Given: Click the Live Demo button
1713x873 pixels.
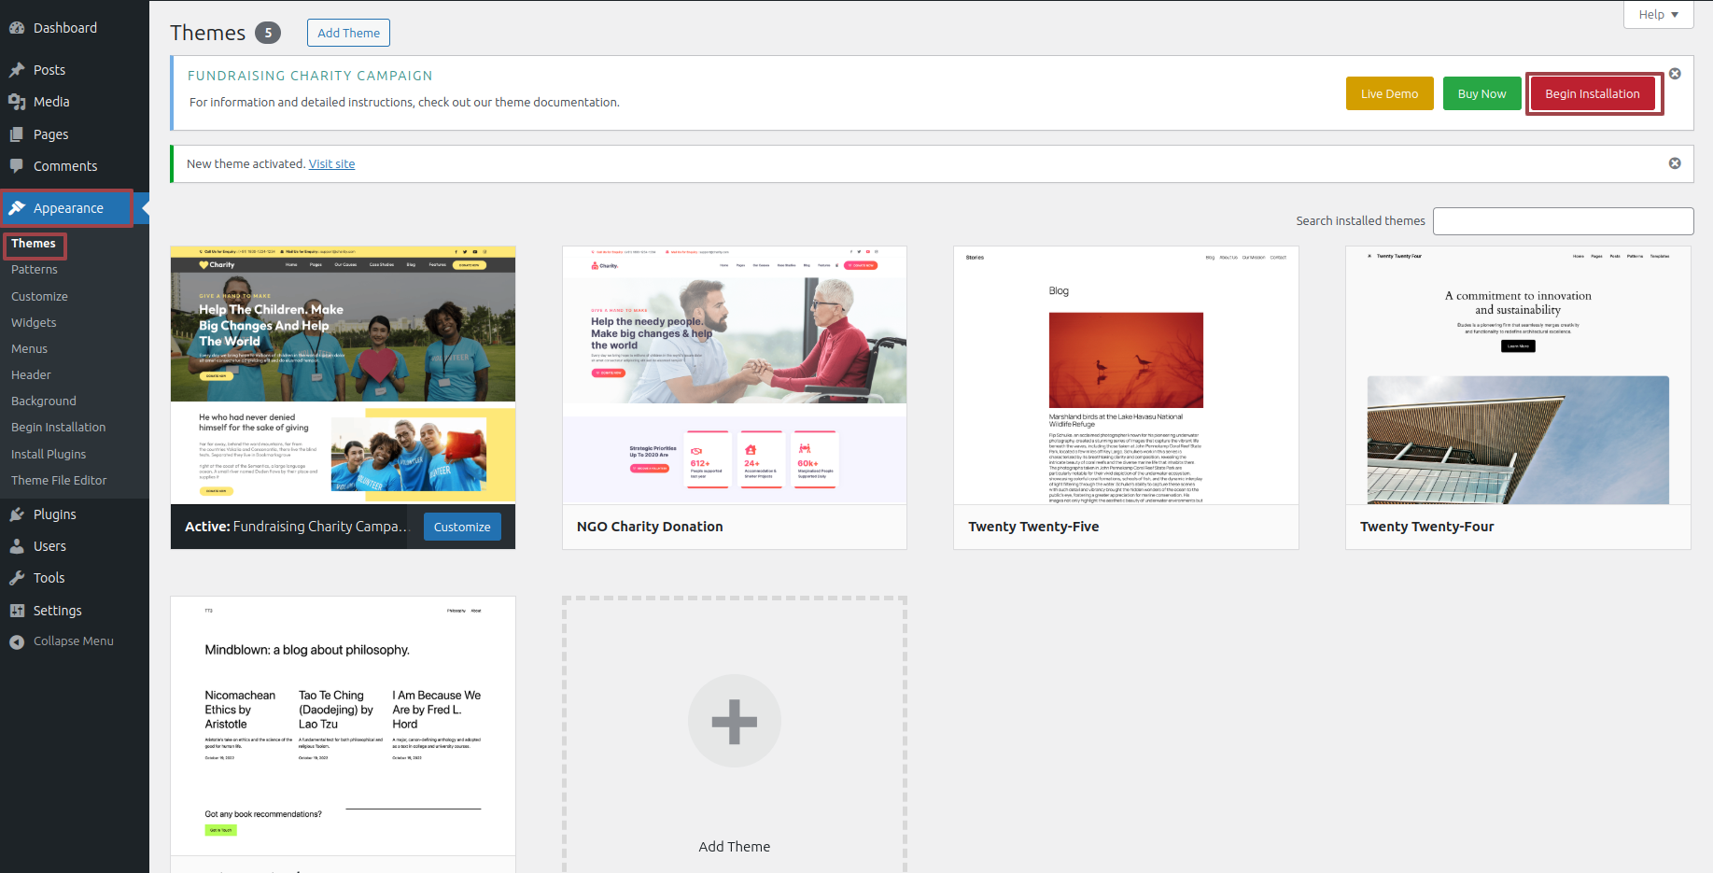Looking at the screenshot, I should [x=1389, y=93].
